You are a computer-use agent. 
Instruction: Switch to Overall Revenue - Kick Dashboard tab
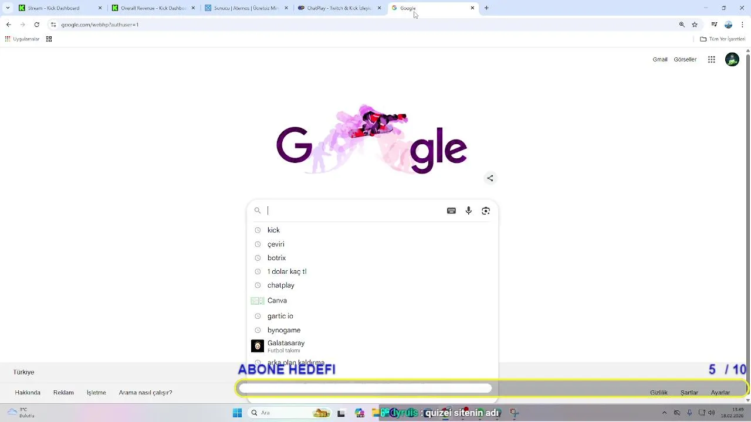pos(154,8)
